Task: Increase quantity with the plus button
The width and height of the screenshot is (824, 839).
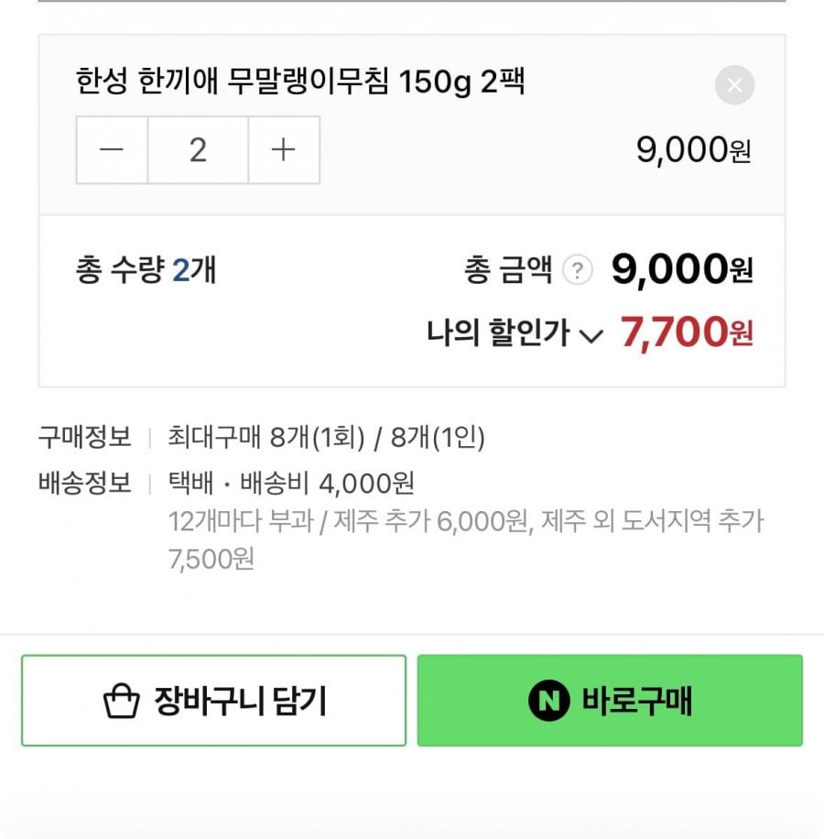Action: coord(284,150)
